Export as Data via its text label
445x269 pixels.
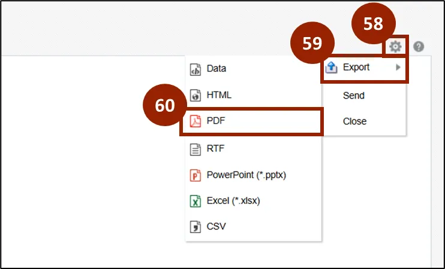pyautogui.click(x=217, y=69)
